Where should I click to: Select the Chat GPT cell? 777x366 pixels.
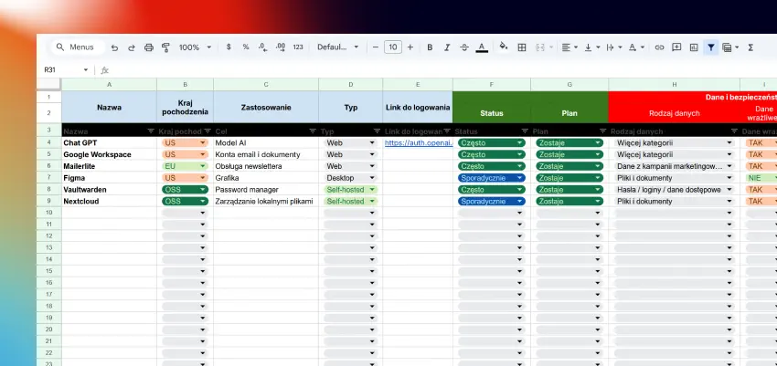[109, 143]
